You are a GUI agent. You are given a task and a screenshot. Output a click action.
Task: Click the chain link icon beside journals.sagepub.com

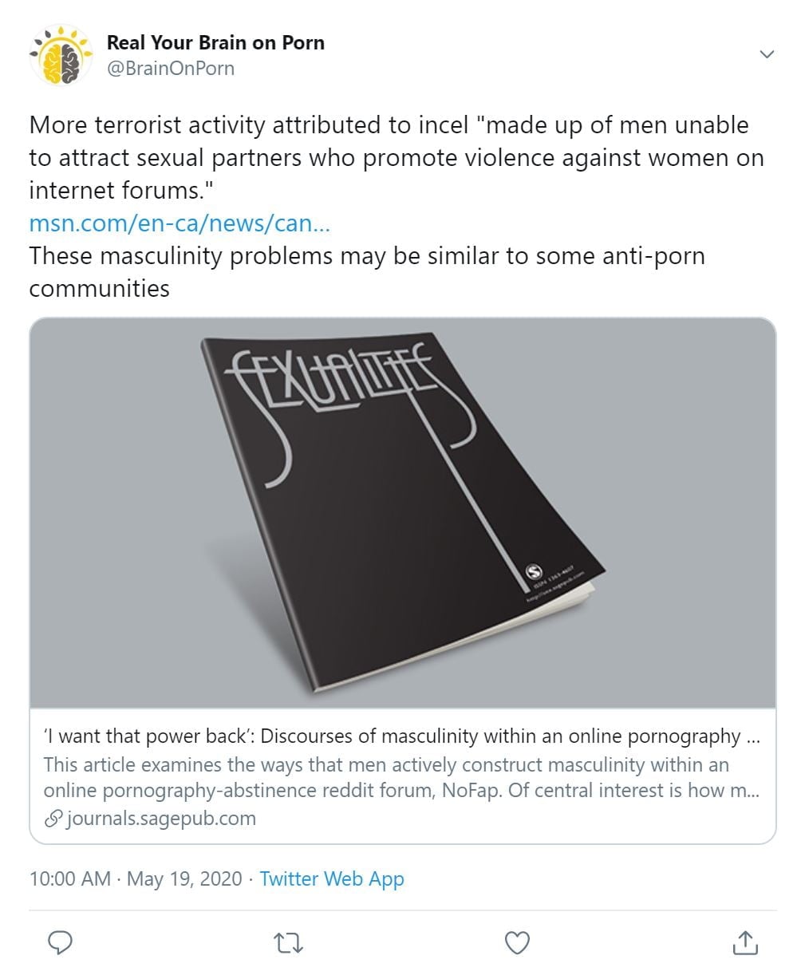pyautogui.click(x=54, y=818)
